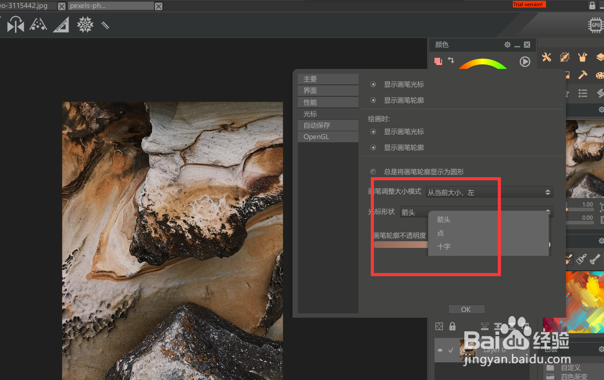
Task: Select the triangle ruler guide tool
Action: pyautogui.click(x=61, y=25)
